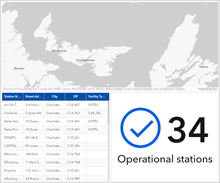Click the C1A 7N2 ZIP cell

74,154
